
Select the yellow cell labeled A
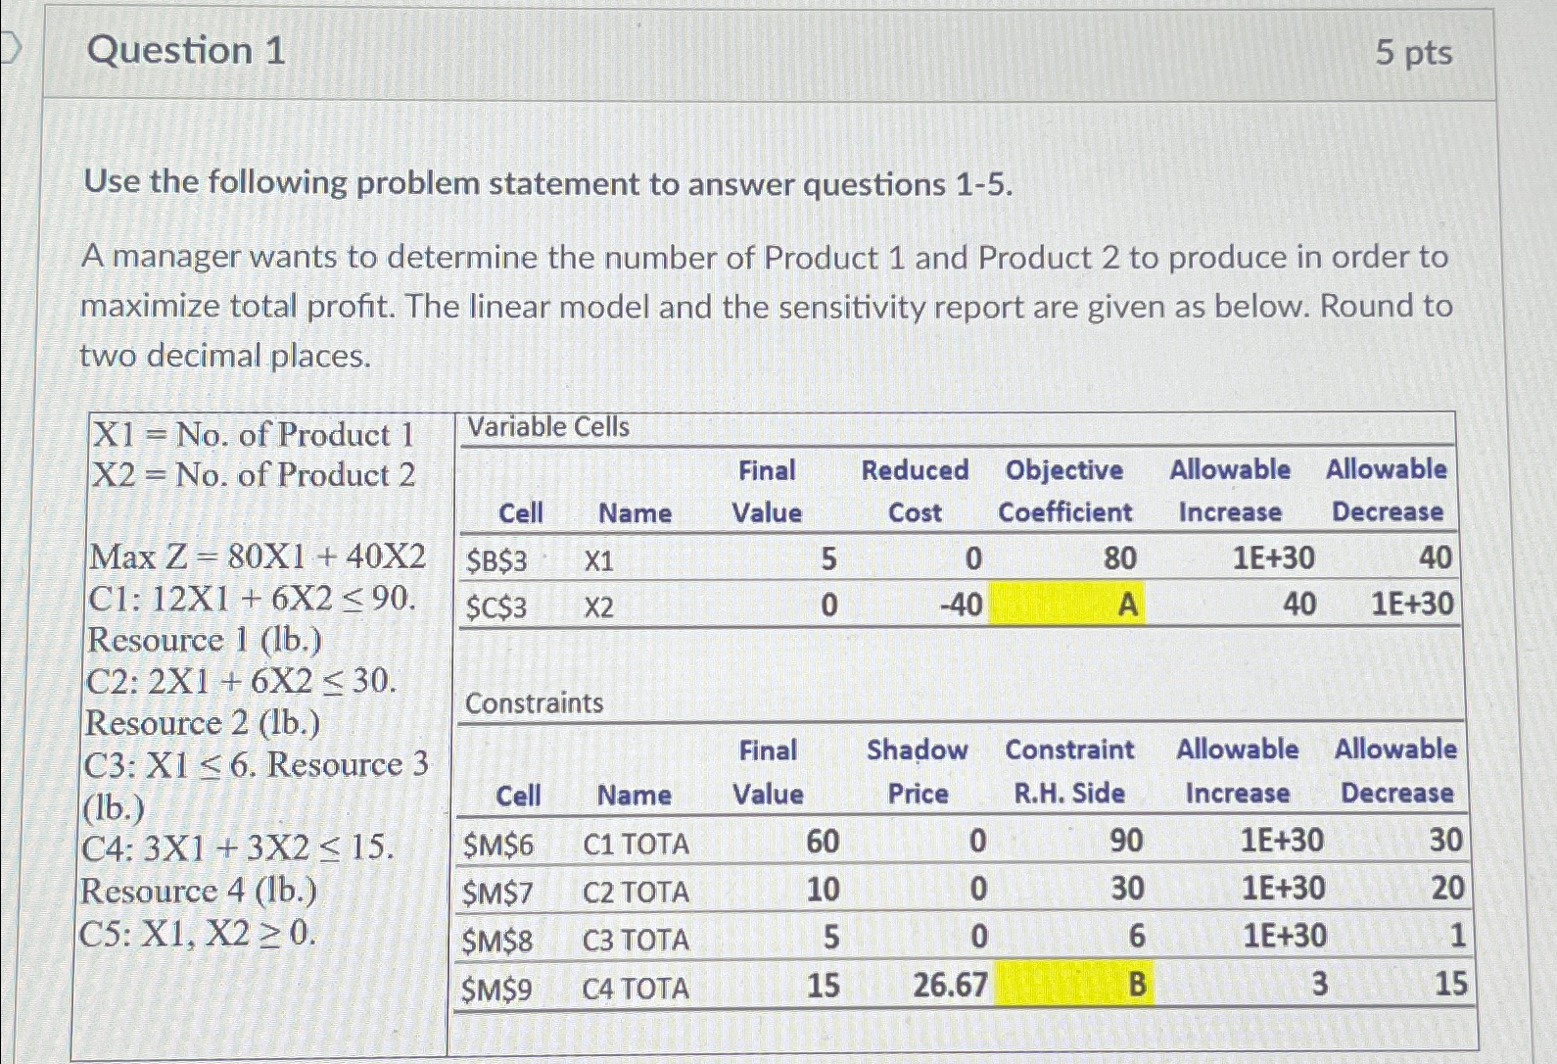point(1065,605)
